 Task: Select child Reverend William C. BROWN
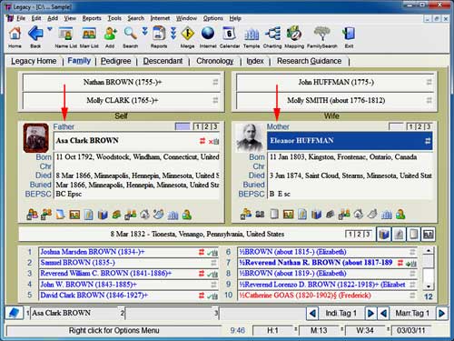[x=128, y=274]
